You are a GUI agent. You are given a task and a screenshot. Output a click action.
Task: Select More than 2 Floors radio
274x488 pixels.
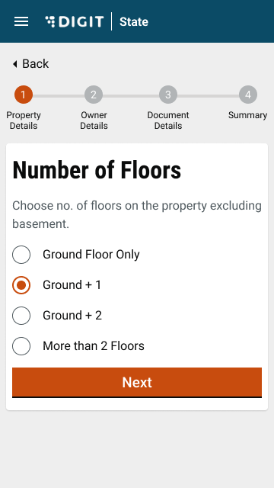tap(21, 346)
